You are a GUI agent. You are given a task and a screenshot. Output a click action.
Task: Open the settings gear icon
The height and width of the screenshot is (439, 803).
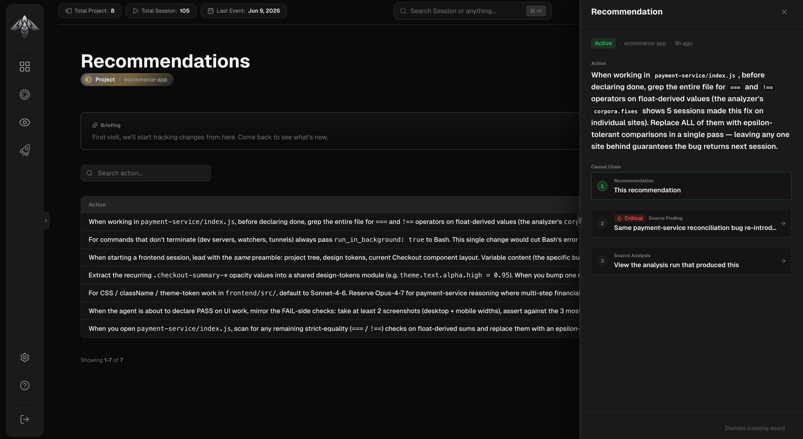coord(25,357)
